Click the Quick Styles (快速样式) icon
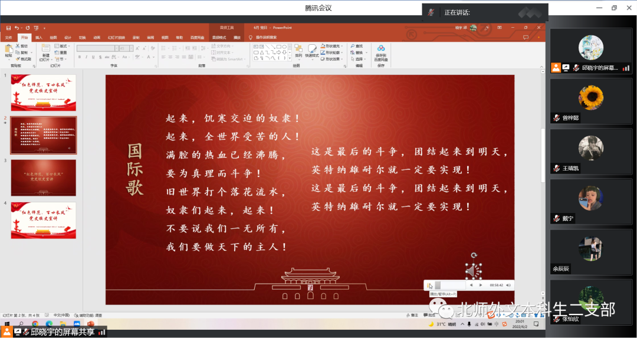Screen dimensions: 637x338 pyautogui.click(x=311, y=49)
